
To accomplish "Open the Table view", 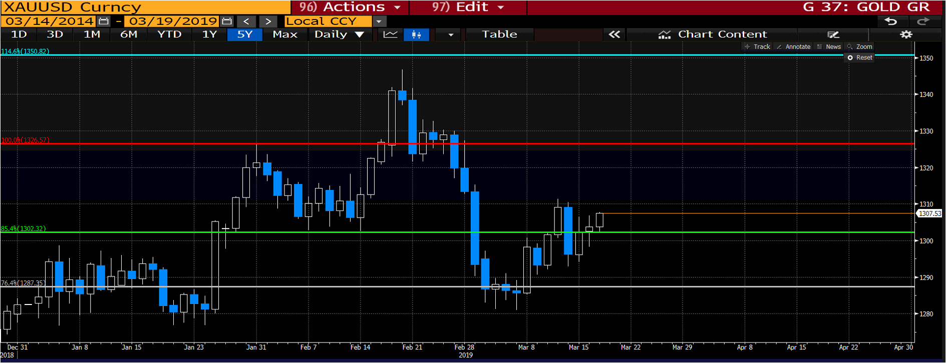I will click(x=499, y=34).
